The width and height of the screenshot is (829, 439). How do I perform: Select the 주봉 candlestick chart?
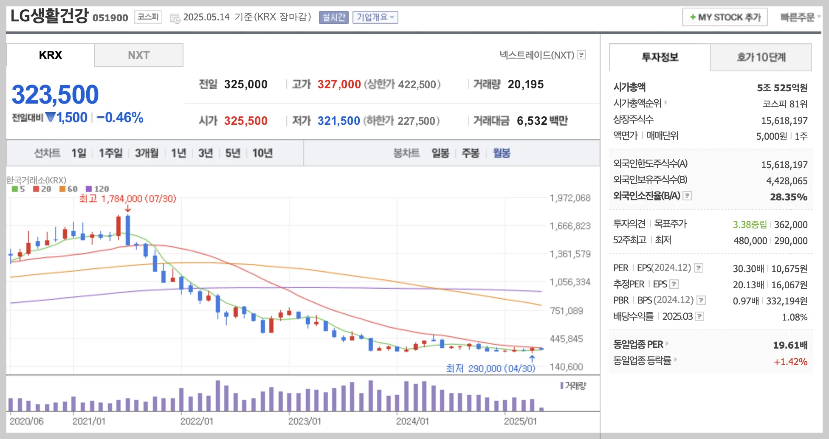coord(471,153)
